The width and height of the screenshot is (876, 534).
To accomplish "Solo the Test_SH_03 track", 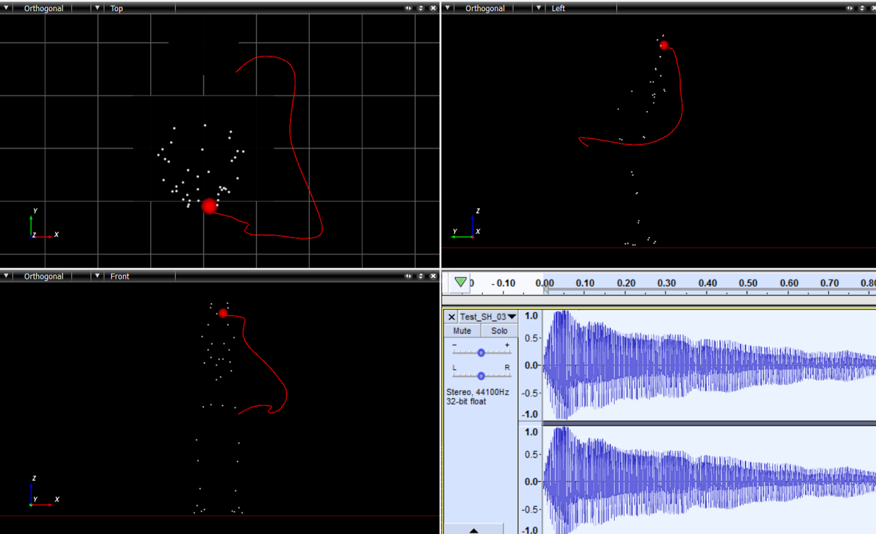I will [499, 331].
